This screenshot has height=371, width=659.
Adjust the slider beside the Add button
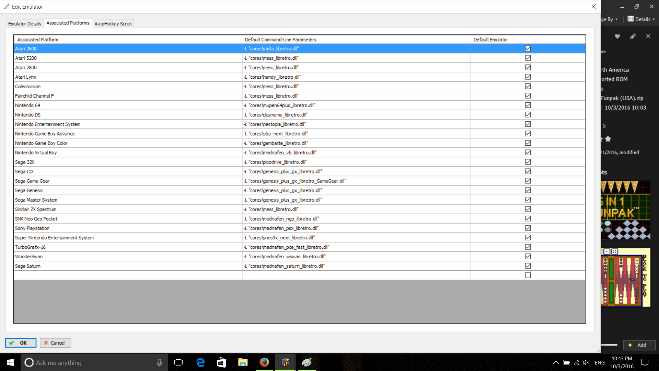(609, 345)
